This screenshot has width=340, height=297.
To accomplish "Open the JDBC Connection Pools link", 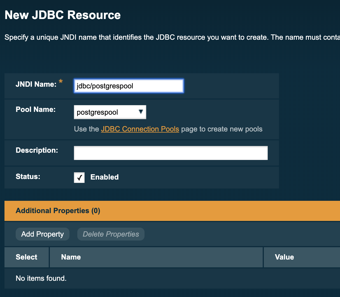I will (140, 129).
